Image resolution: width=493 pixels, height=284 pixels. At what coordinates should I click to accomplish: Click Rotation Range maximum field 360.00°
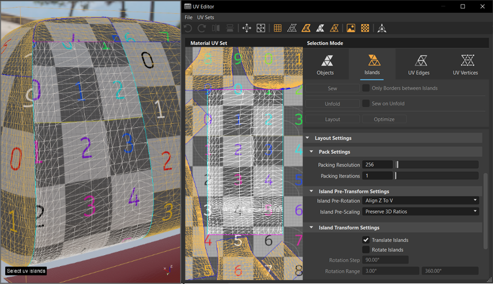coord(450,271)
